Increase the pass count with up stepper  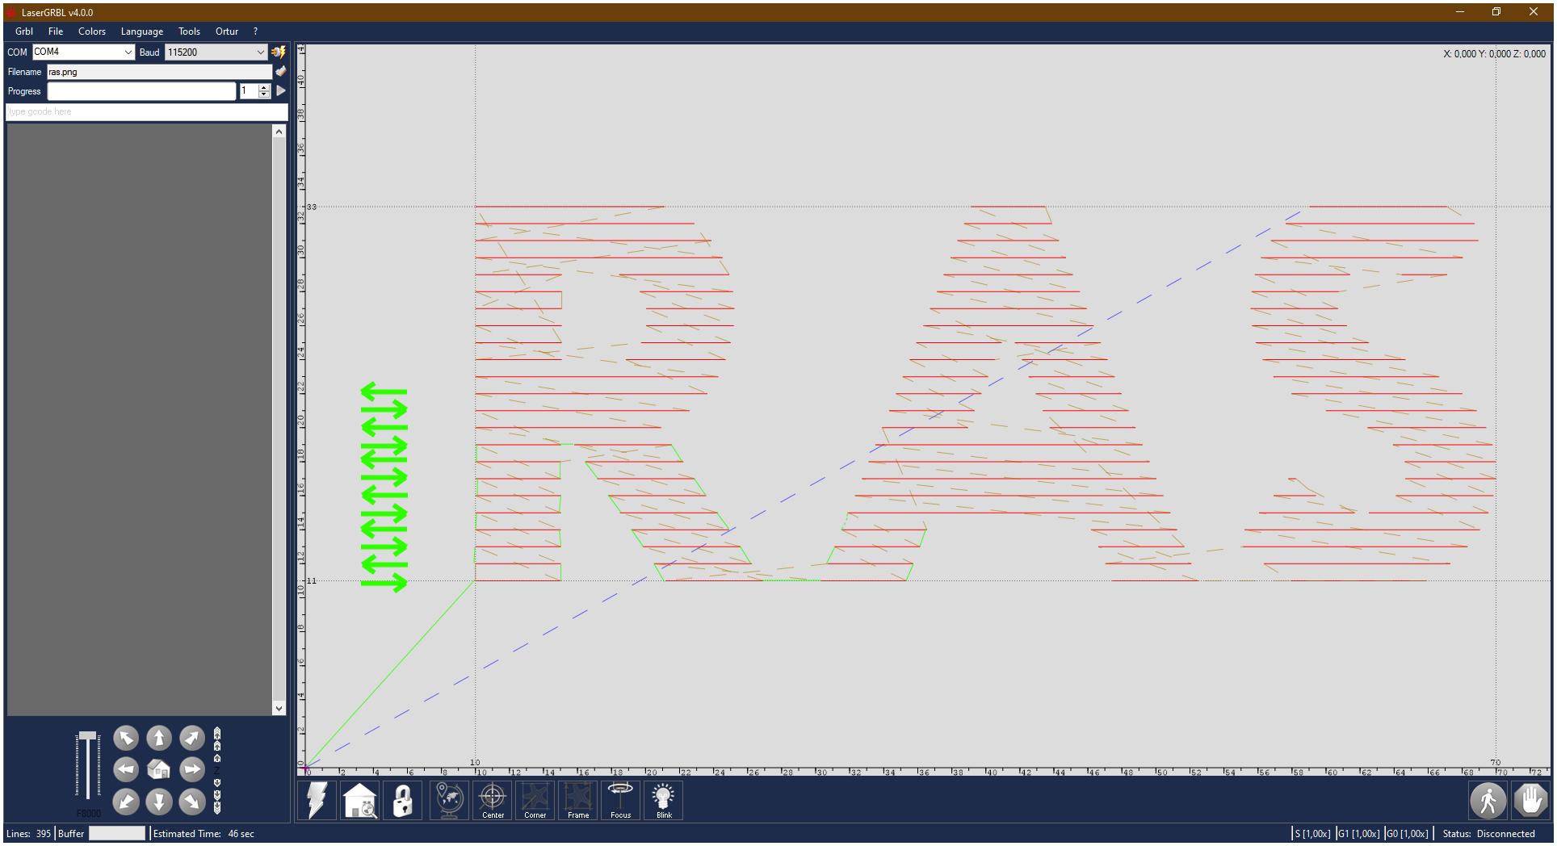pos(263,88)
